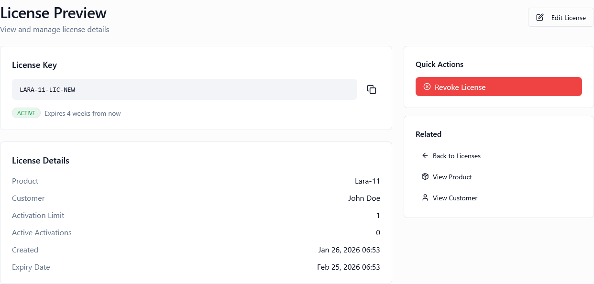Screen dimensions: 594x284
Task: Open View Product from the Related panel
Action: pyautogui.click(x=452, y=176)
